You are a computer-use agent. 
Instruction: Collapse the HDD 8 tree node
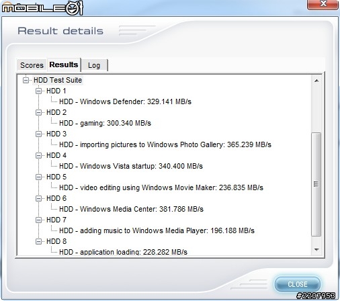[38, 241]
